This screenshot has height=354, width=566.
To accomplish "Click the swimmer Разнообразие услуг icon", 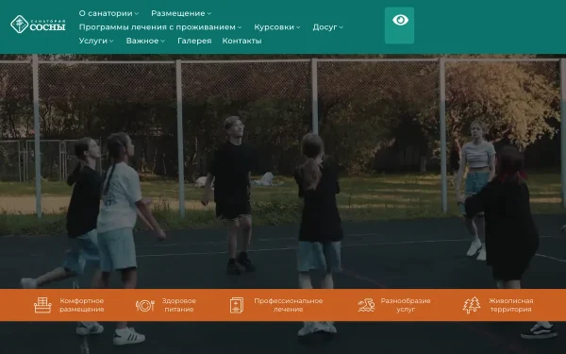I will coord(366,305).
